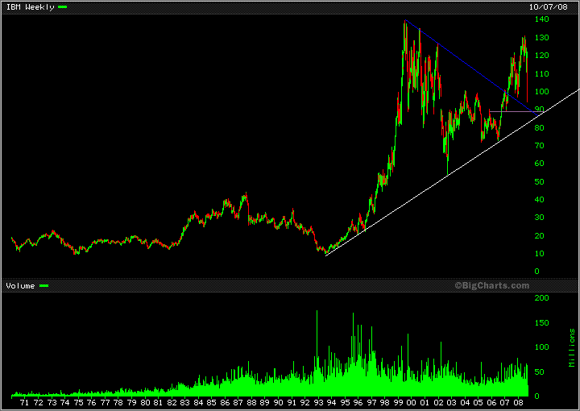Click year label "94" on time axis
This screenshot has height=411, width=580.
pyautogui.click(x=331, y=402)
